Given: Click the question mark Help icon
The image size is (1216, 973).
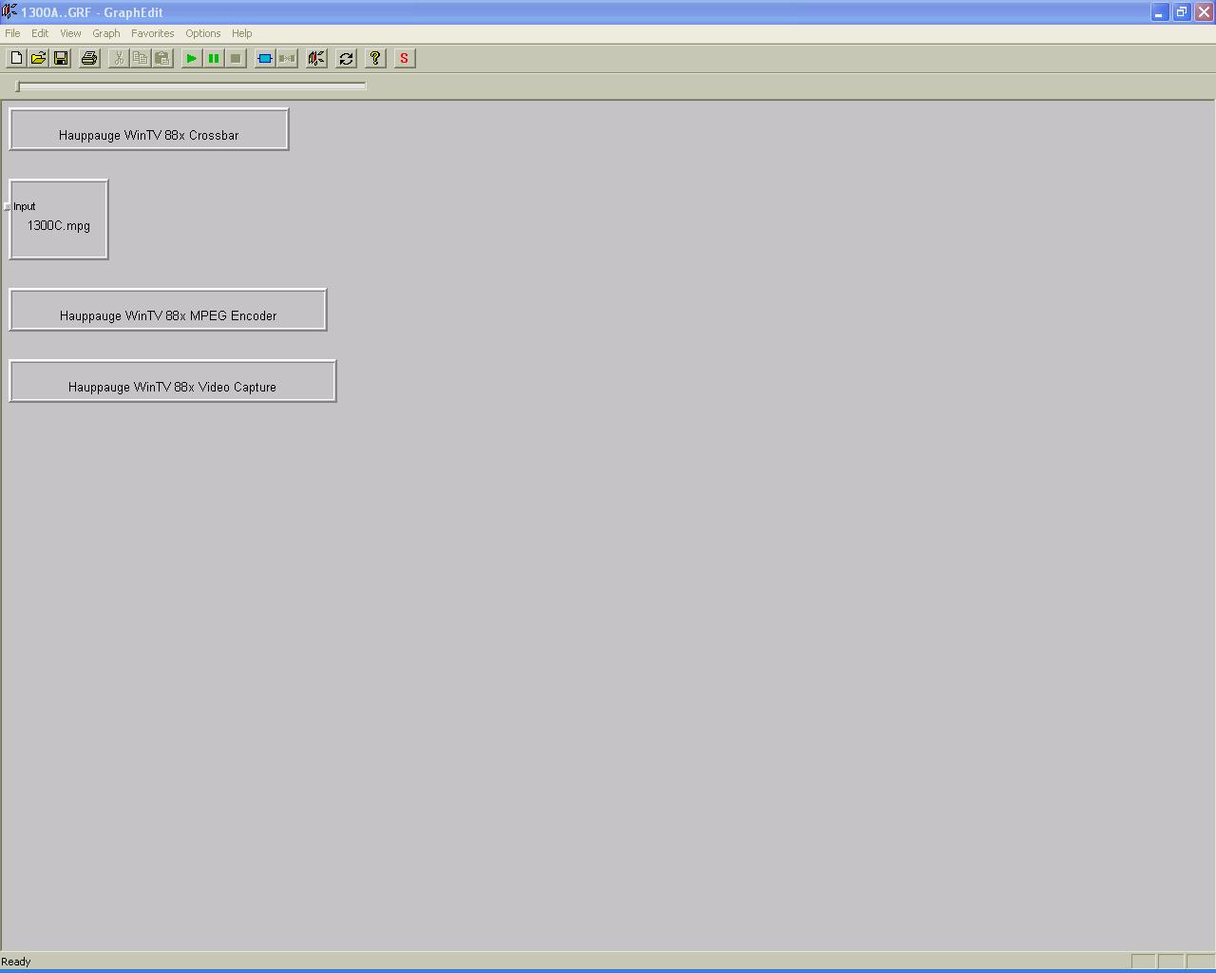Looking at the screenshot, I should click(x=375, y=58).
